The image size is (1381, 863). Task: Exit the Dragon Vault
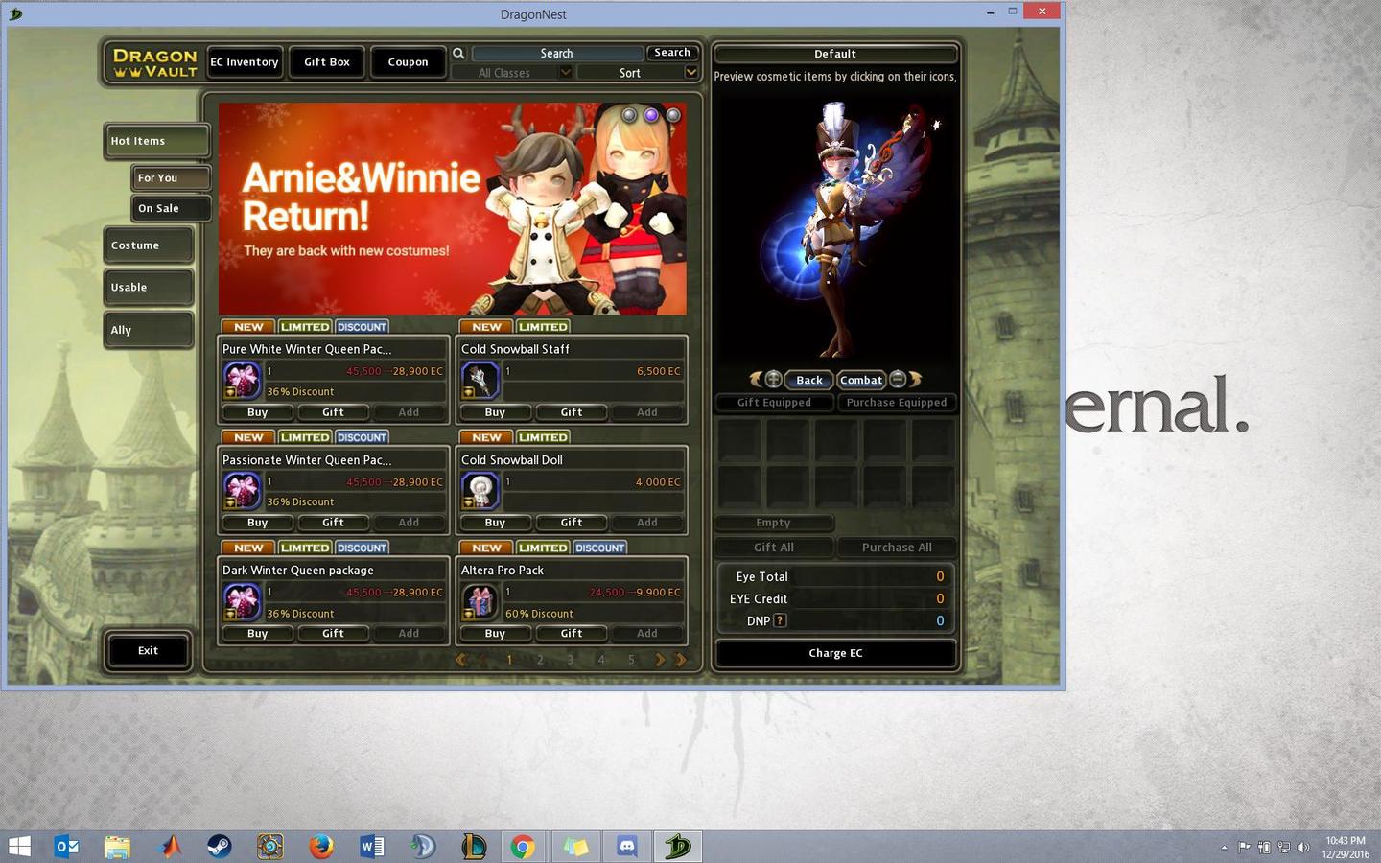pyautogui.click(x=148, y=650)
